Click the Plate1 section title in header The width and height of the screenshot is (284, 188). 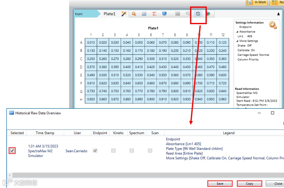[109, 14]
